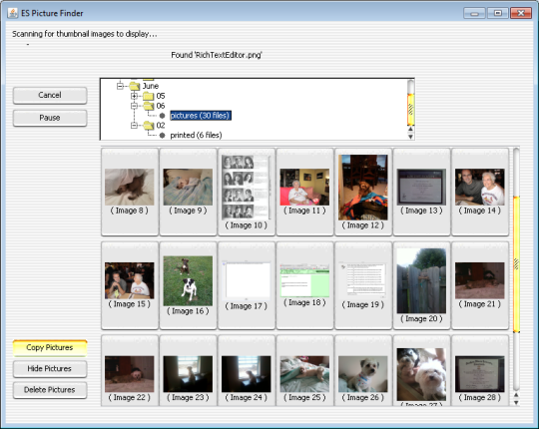Click the ES Picture Finder title icon
Screen dimensions: 539x429
point(13,13)
